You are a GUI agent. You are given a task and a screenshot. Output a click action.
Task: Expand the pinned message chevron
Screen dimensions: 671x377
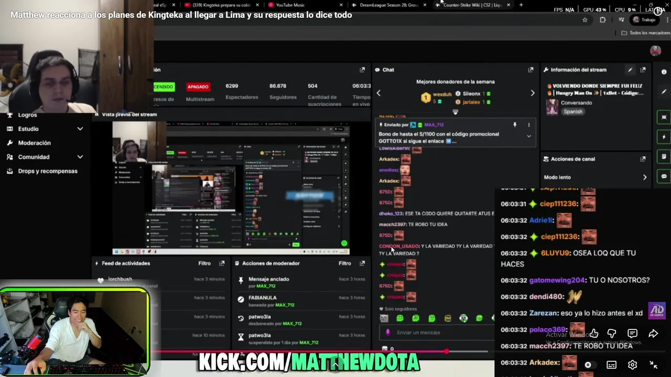528,136
